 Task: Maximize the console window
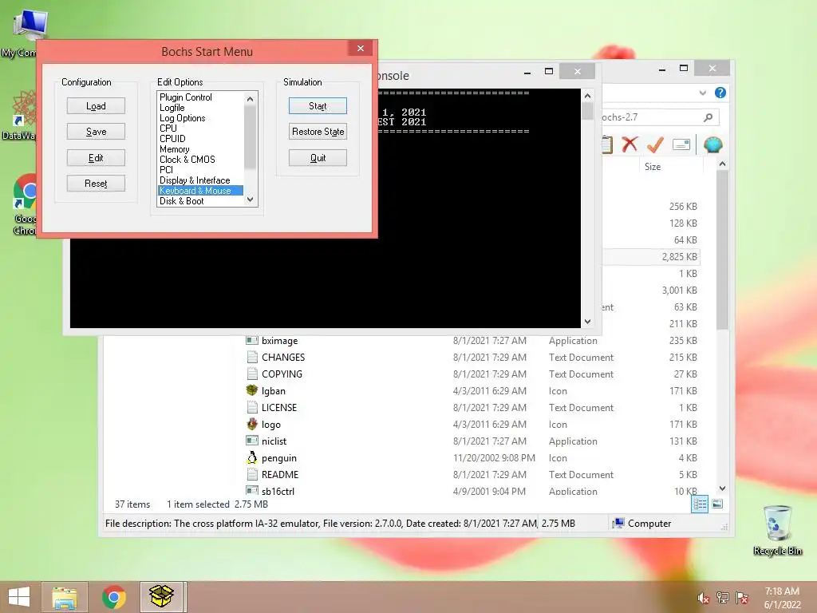point(549,71)
